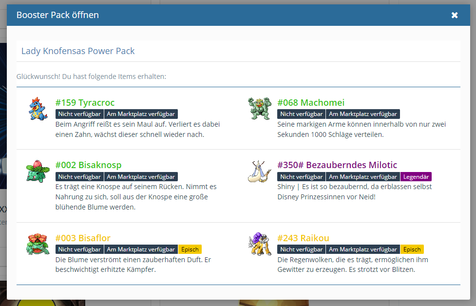Screen dimensions: 476x306
Task: Click Milotic's Am Marktplatz verfügbar badge
Action: (x=363, y=177)
